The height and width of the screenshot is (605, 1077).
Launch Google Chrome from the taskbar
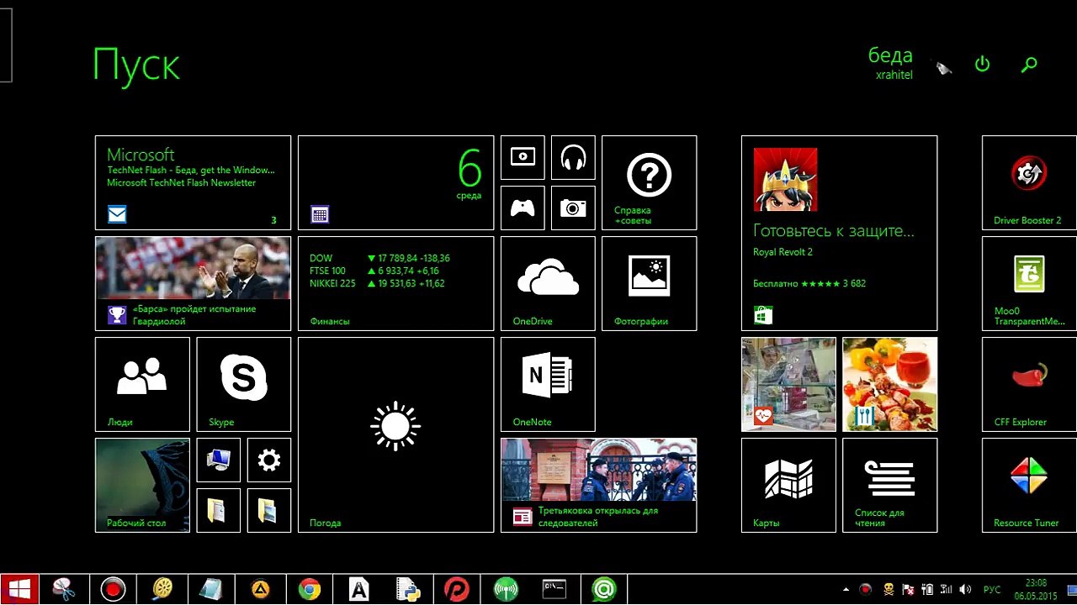click(x=310, y=590)
